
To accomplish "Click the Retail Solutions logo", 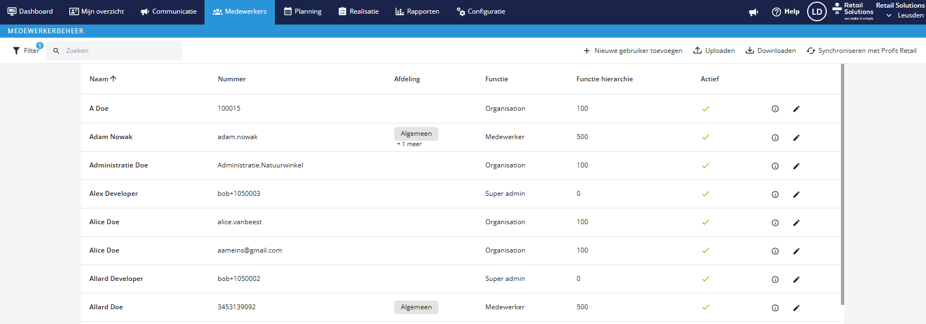I will (x=853, y=11).
